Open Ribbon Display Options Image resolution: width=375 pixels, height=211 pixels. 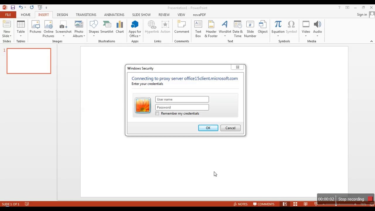[347, 8]
